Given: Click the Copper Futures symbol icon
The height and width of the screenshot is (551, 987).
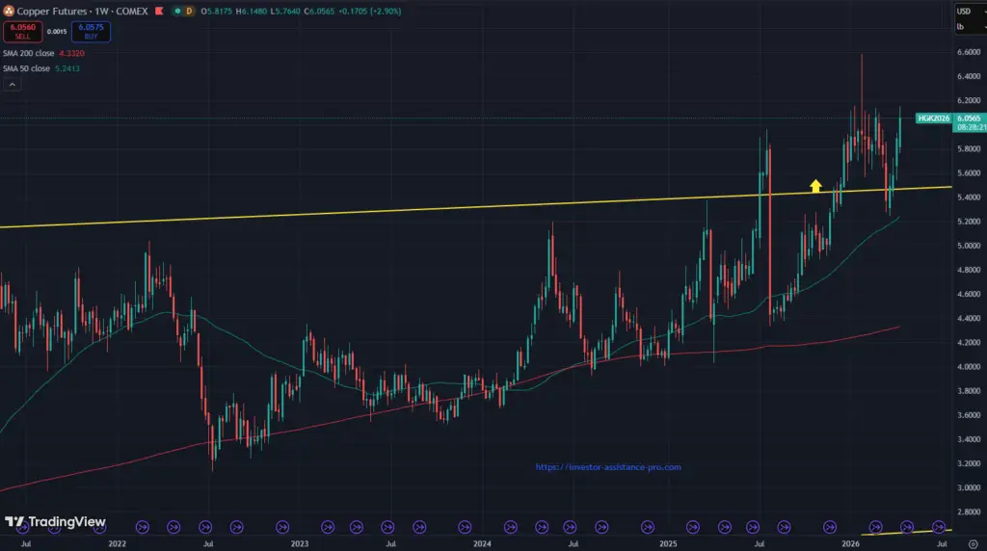Looking at the screenshot, I should (x=9, y=11).
